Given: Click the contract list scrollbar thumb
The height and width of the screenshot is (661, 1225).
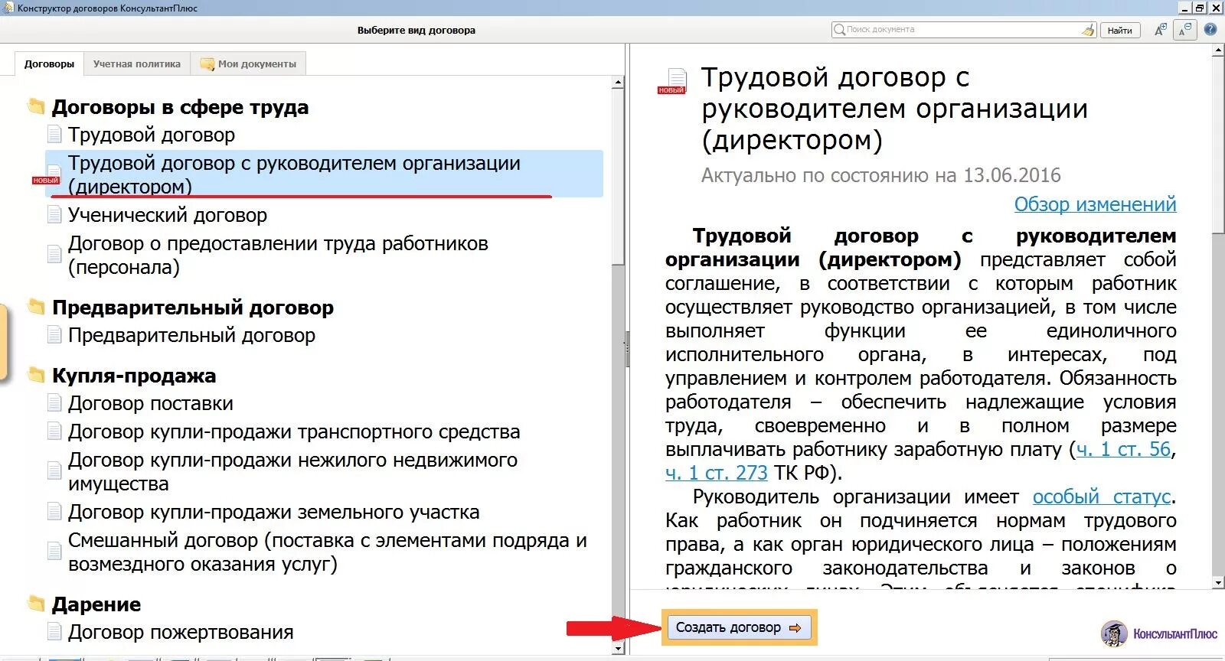Looking at the screenshot, I should (x=619, y=177).
